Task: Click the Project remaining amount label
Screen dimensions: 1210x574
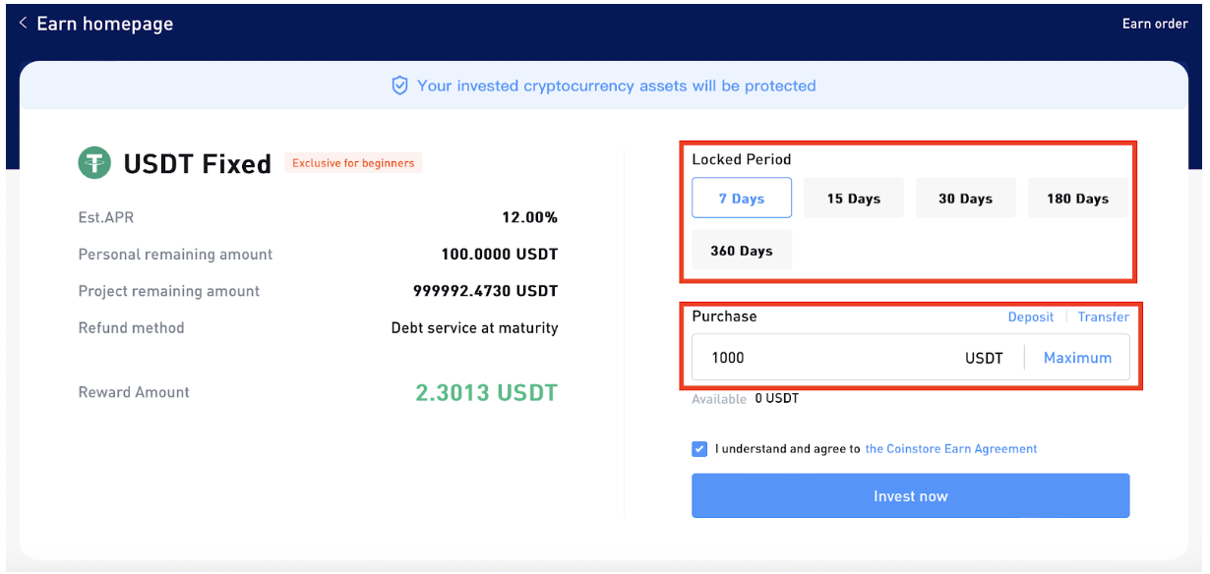Action: pos(169,292)
